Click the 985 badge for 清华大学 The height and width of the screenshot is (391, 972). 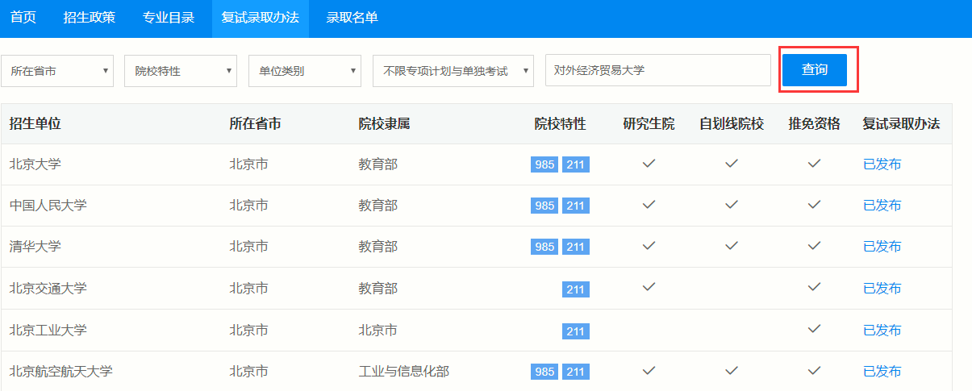click(544, 247)
